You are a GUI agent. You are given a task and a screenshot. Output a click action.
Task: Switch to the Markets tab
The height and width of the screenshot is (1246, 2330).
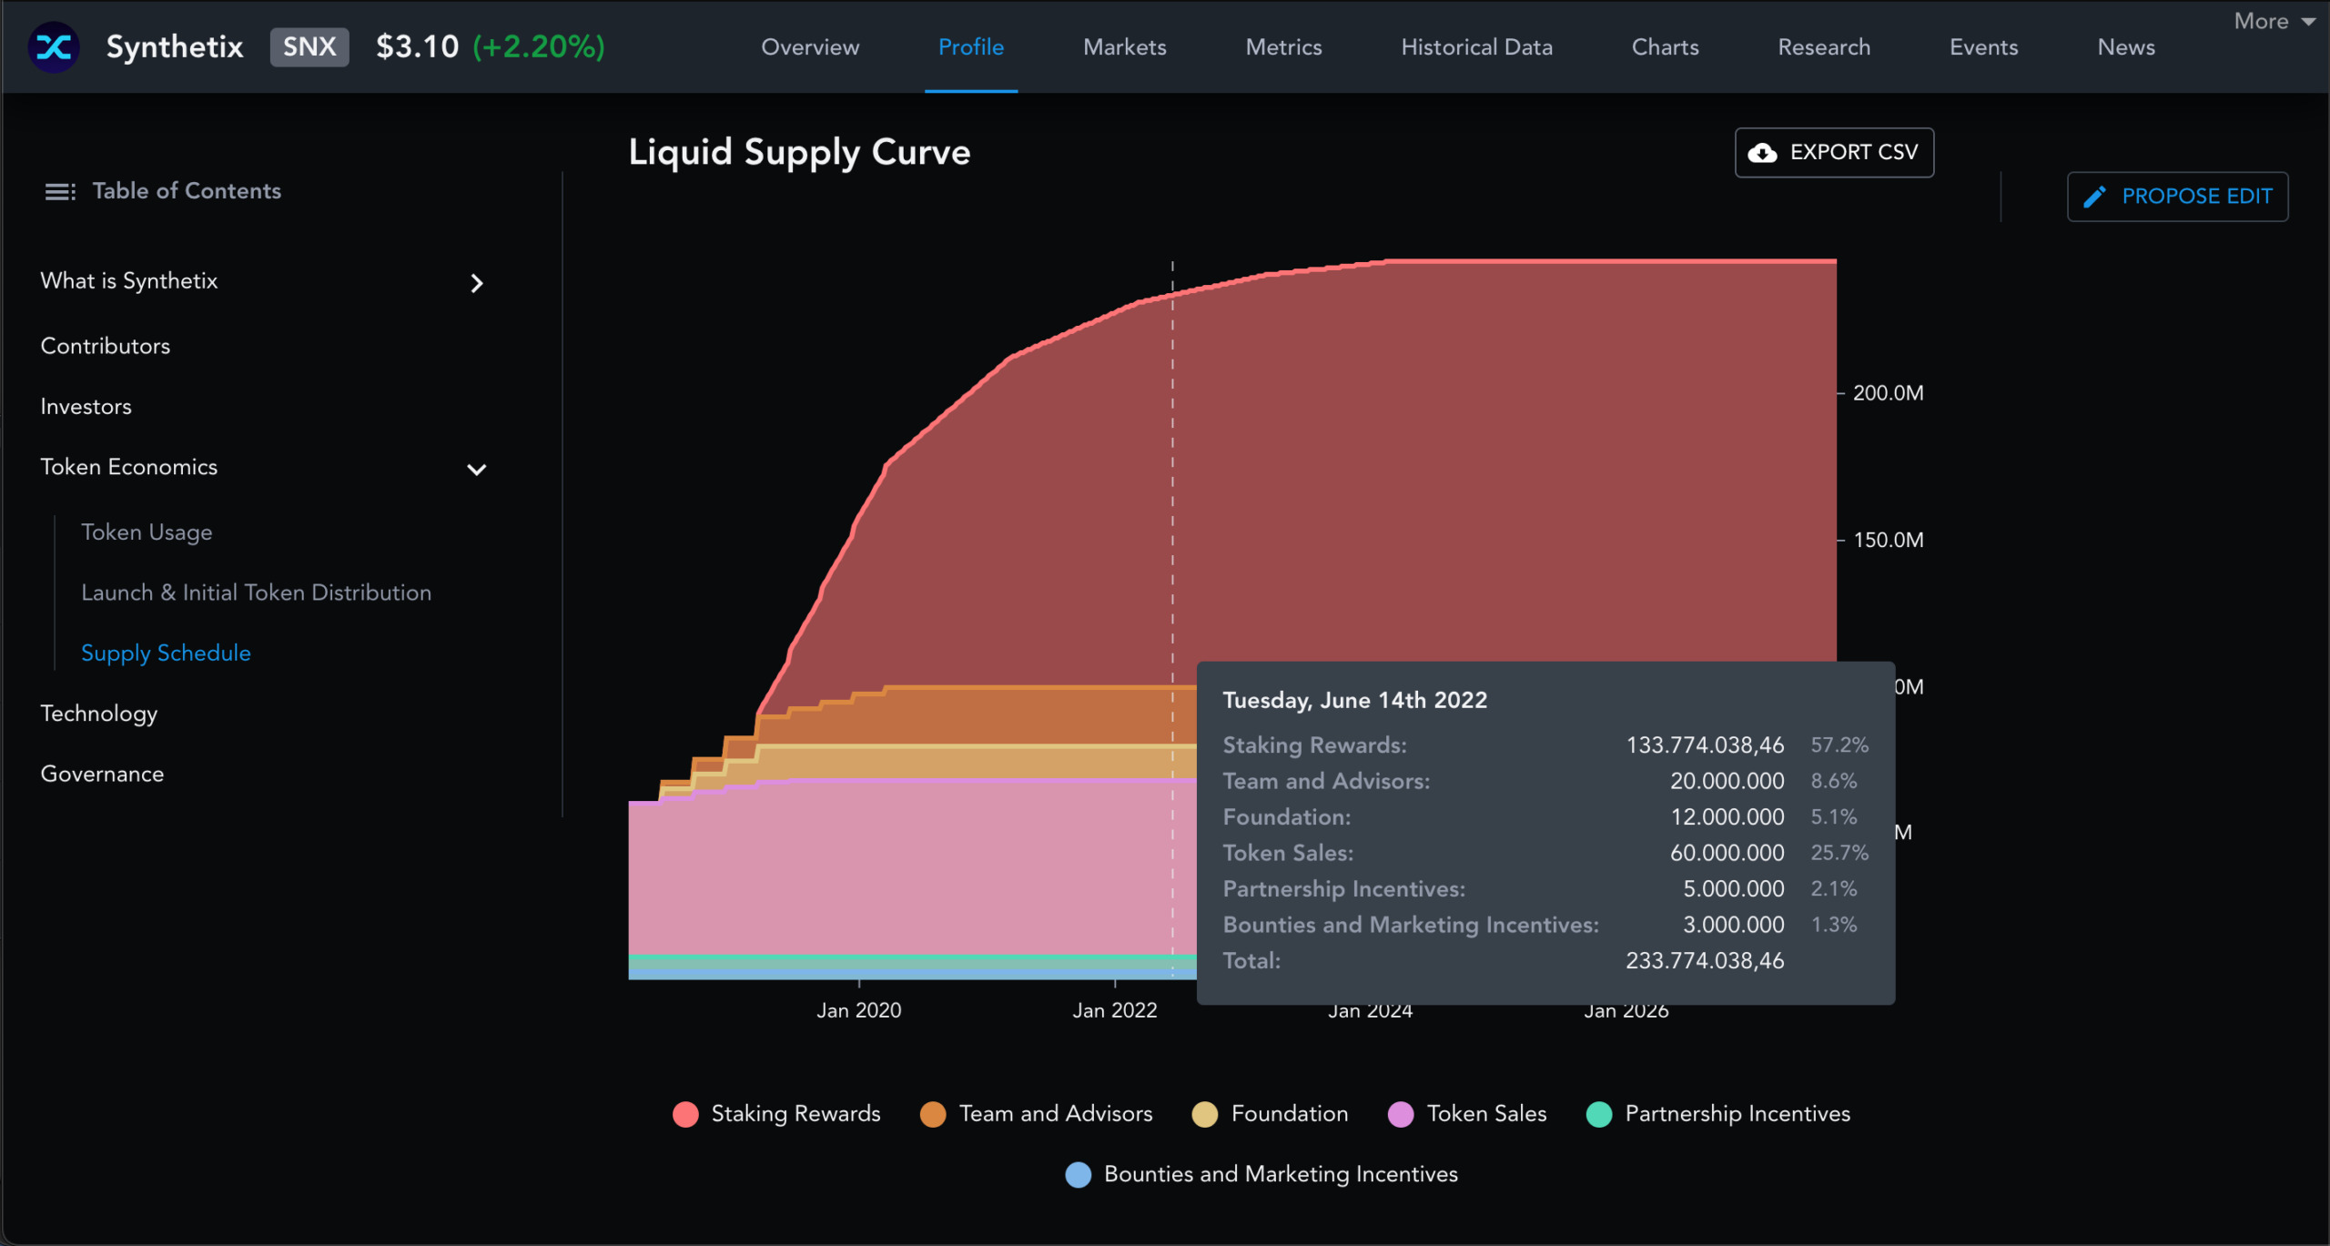click(1124, 47)
